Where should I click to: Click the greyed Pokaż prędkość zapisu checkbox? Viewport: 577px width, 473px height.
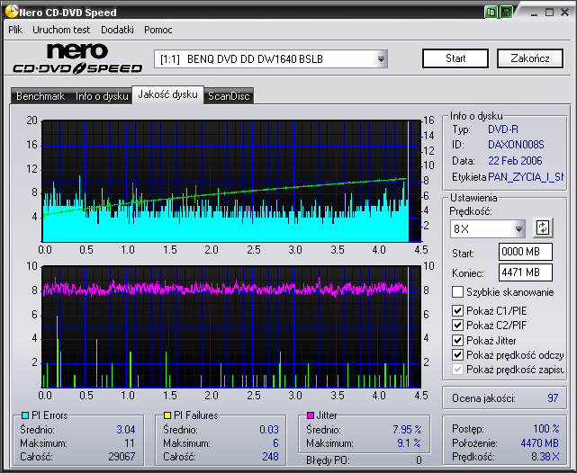click(x=457, y=369)
